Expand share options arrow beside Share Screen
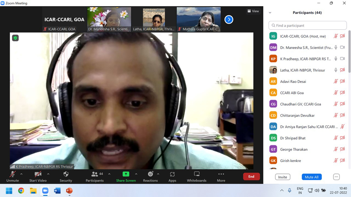Image resolution: width=351 pixels, height=197 pixels. tap(136, 174)
